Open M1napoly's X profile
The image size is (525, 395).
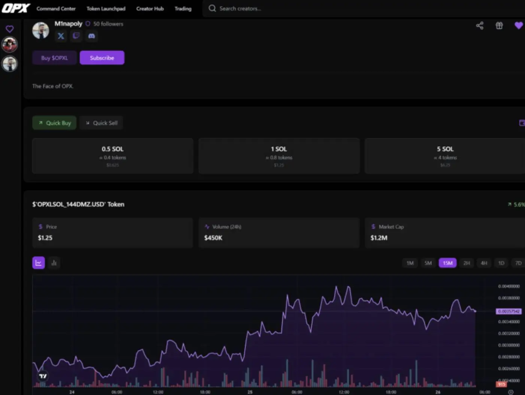(61, 36)
